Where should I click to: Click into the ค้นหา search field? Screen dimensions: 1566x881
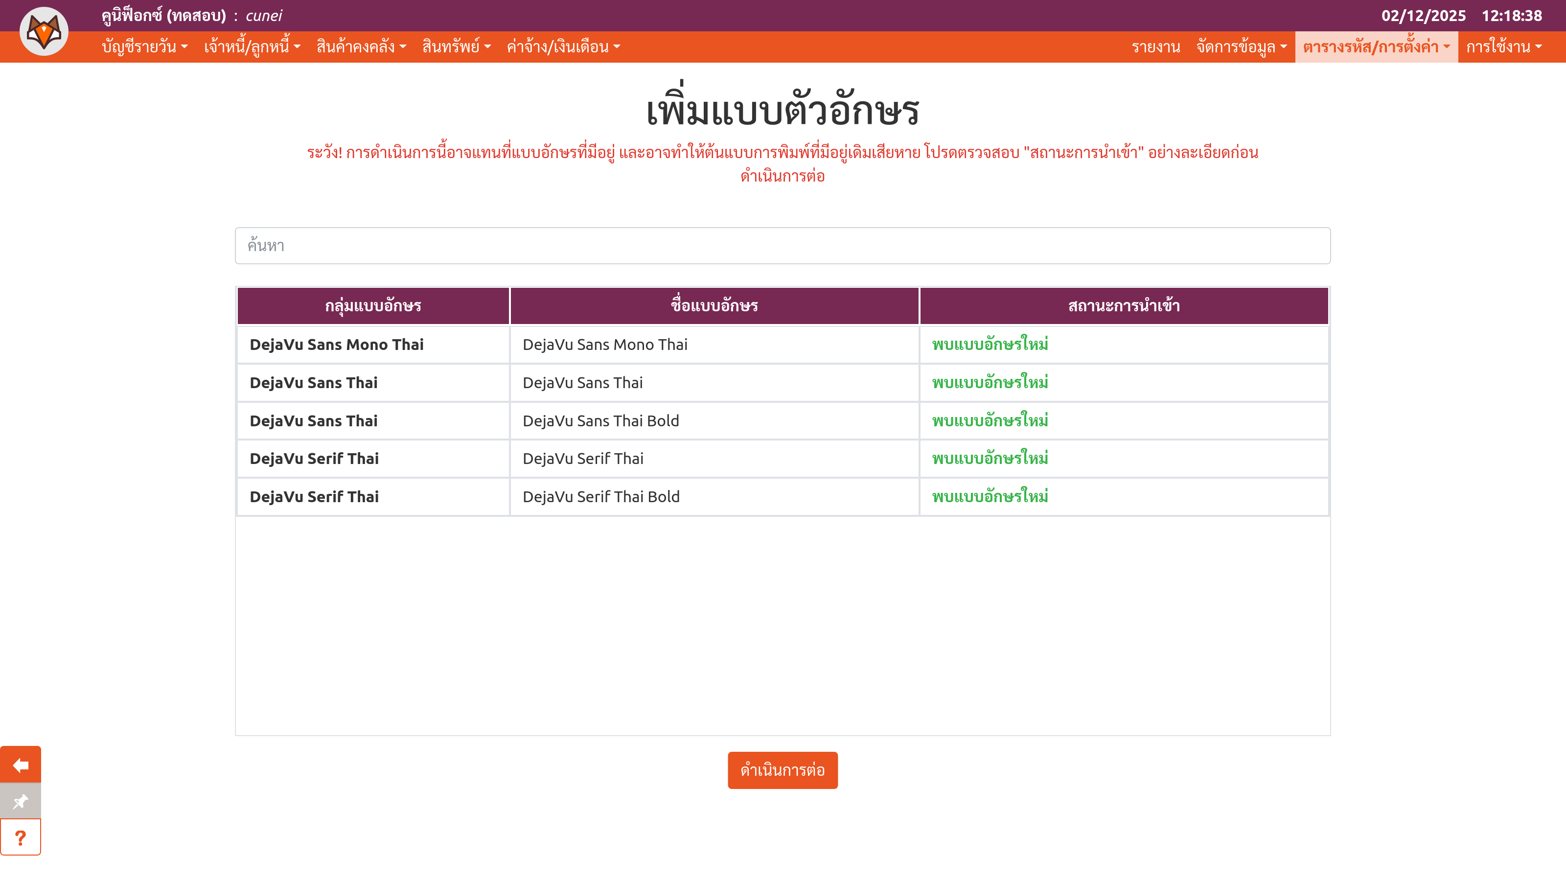pos(783,246)
